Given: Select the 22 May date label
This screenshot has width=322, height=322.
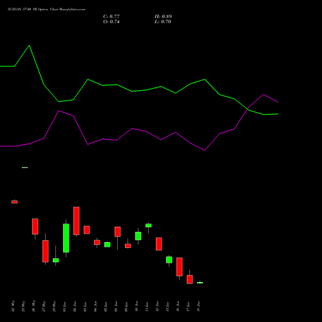Looking at the screenshot, I should (x=14, y=306).
